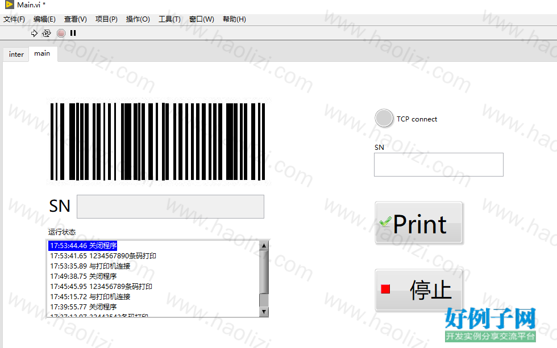Click the 停止 stop button

(x=419, y=290)
